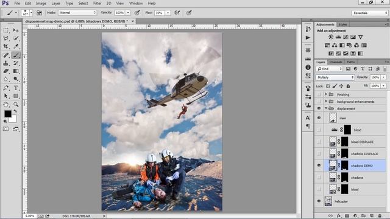Select the Brush tool in toolbox

click(16, 55)
